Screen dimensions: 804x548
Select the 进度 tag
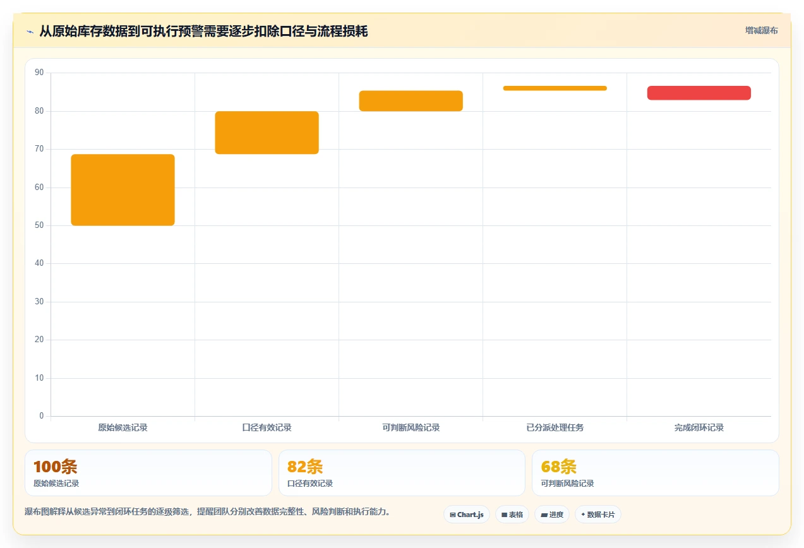(552, 515)
